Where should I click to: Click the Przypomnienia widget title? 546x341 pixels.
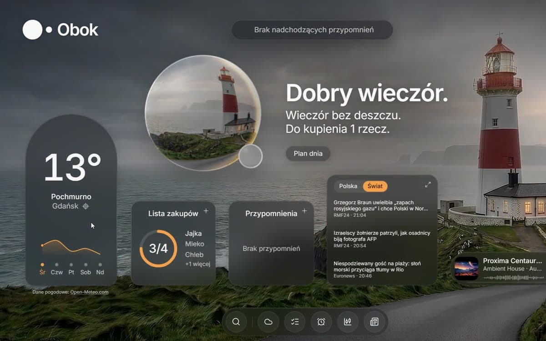[271, 213]
